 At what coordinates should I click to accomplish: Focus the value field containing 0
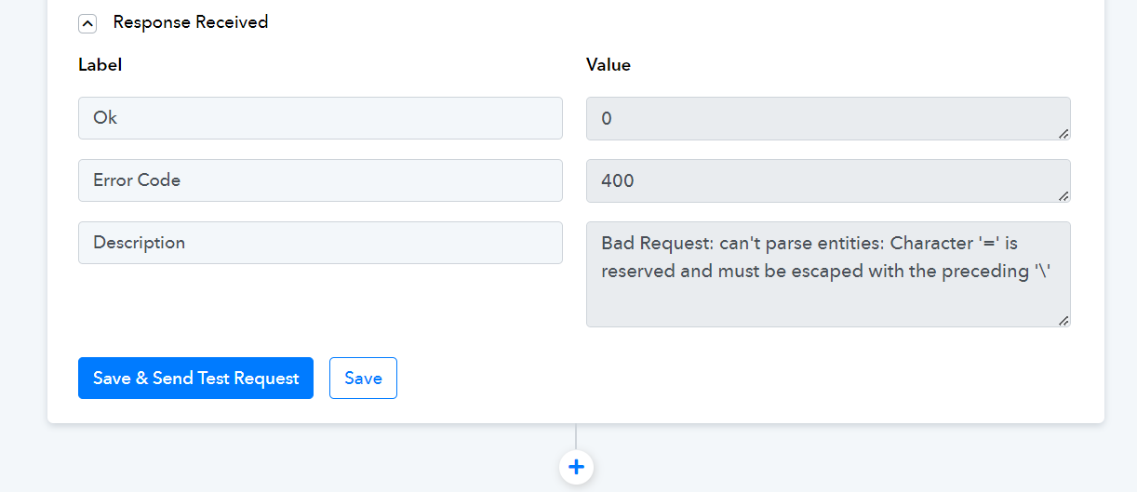pyautogui.click(x=828, y=118)
